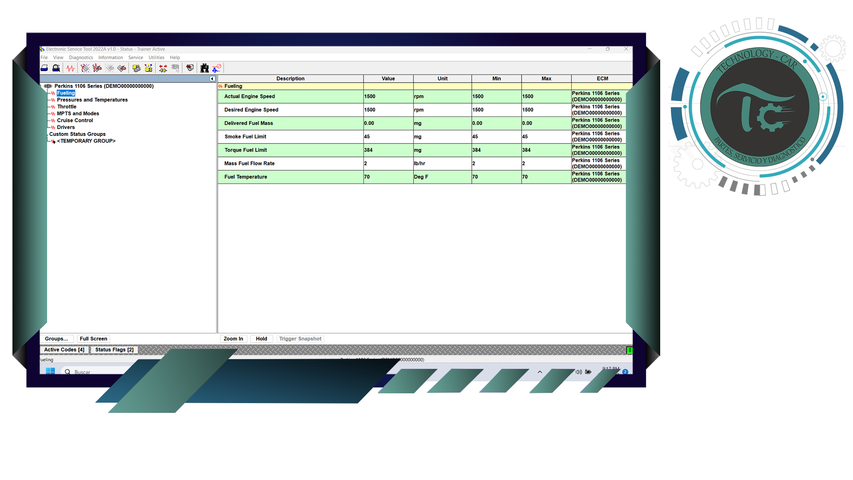The height and width of the screenshot is (480, 853).
Task: Click the taskbar volume speaker icon
Action: pyautogui.click(x=578, y=372)
